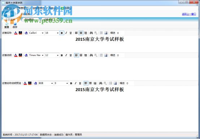The image size is (200, 139).
Task: Open background color in 试卷名称 toolbar
Action: 21,33
